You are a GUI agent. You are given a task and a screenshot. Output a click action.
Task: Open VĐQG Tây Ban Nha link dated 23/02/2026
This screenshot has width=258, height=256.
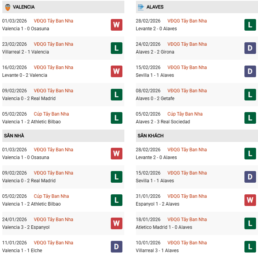[53, 44]
